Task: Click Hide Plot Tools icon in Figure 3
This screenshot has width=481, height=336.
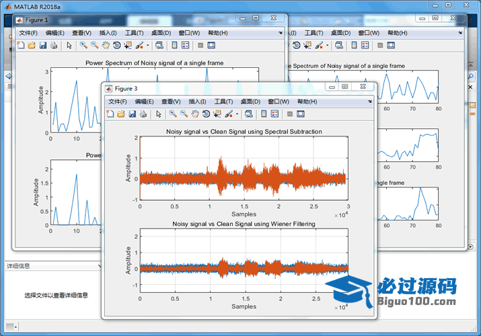Action: coord(290,114)
